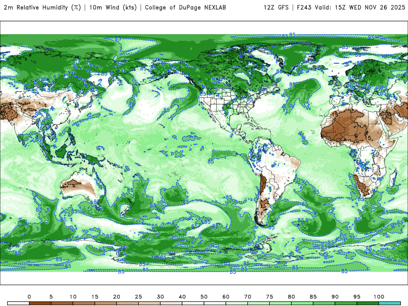408x306 pixels.
Task: Click the legend label '5'
Action: 51,297
